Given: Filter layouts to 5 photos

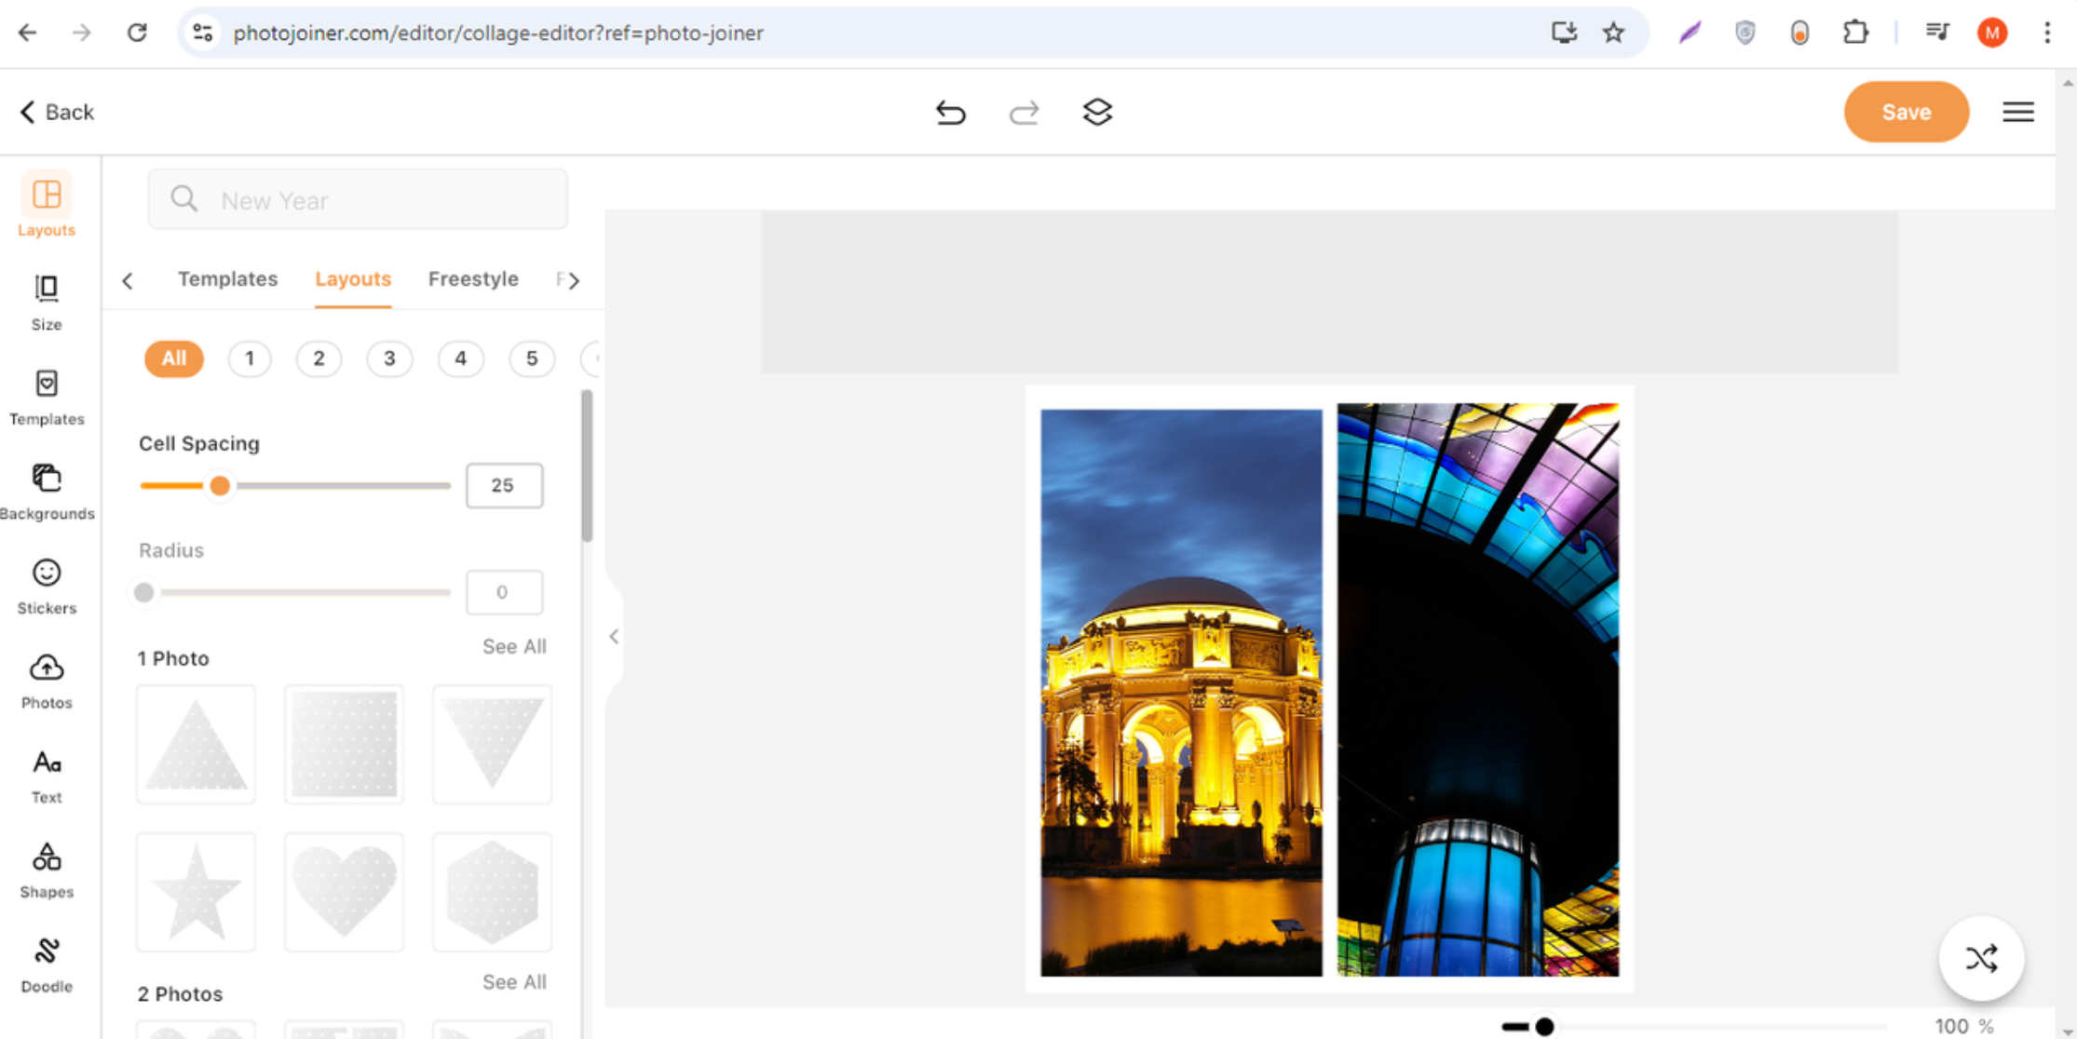Looking at the screenshot, I should [x=531, y=358].
